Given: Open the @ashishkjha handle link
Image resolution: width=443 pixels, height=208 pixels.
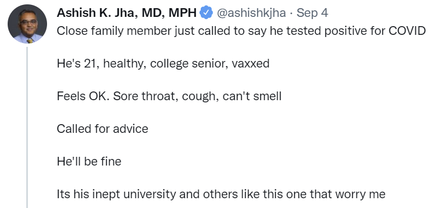Looking at the screenshot, I should pos(251,13).
